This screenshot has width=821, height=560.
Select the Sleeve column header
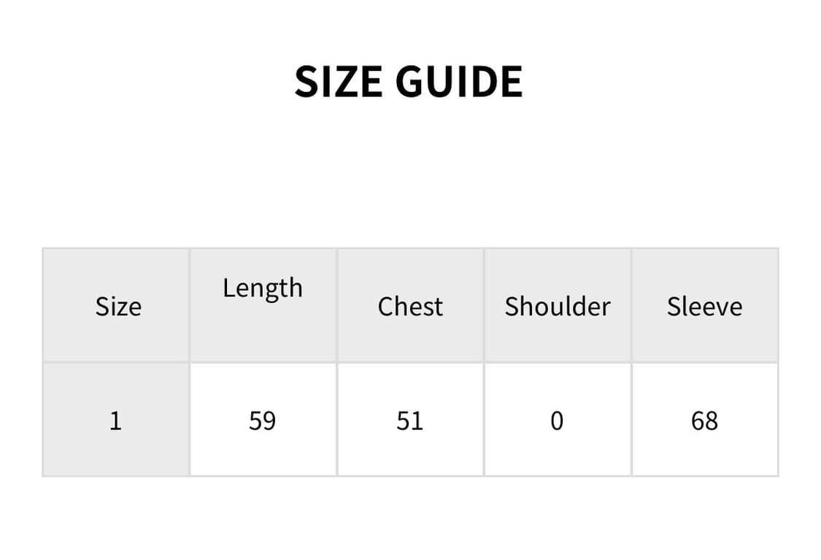tap(704, 306)
